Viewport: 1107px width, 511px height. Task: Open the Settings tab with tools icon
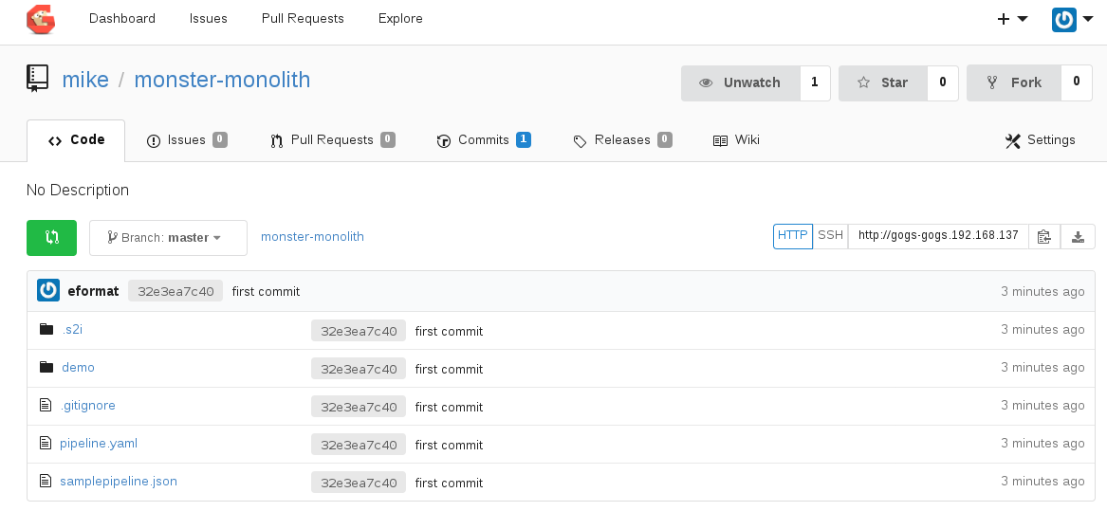1040,140
